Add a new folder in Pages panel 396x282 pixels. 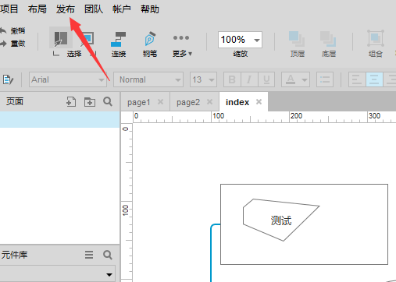pyautogui.click(x=90, y=102)
